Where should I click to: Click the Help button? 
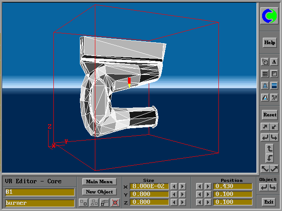pos(269,43)
